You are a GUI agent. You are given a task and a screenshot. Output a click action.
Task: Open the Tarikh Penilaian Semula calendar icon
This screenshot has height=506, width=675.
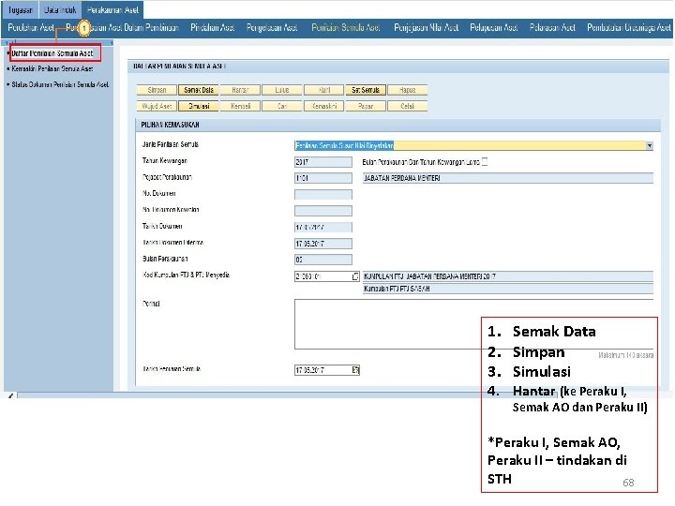[355, 370]
